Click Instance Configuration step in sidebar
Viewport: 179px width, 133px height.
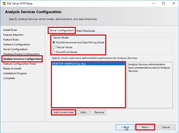point(17,45)
